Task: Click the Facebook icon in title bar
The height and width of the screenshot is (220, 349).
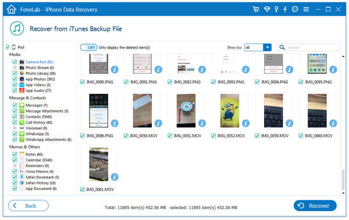Action: coord(285,9)
